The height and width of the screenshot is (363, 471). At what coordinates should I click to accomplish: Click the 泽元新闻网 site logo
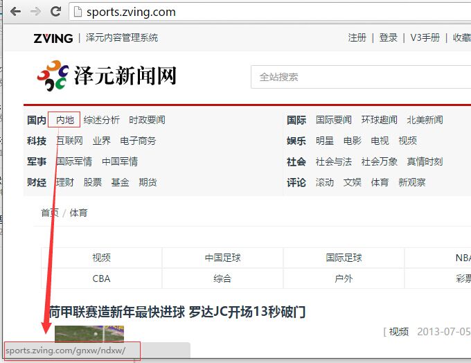pyautogui.click(x=107, y=76)
